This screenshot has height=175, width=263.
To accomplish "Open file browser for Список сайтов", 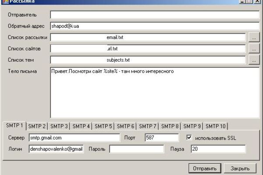I will tap(254, 49).
